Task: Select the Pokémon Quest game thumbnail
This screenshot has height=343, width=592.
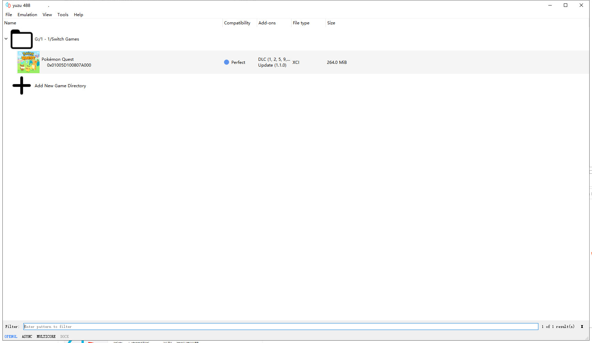Action: (x=29, y=62)
